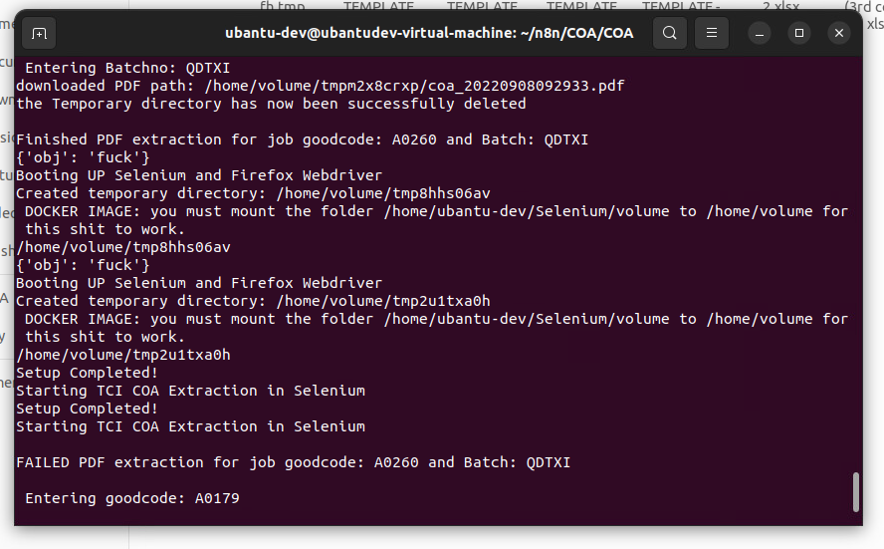884x549 pixels.
Task: Open the terminal search tool
Action: (670, 33)
